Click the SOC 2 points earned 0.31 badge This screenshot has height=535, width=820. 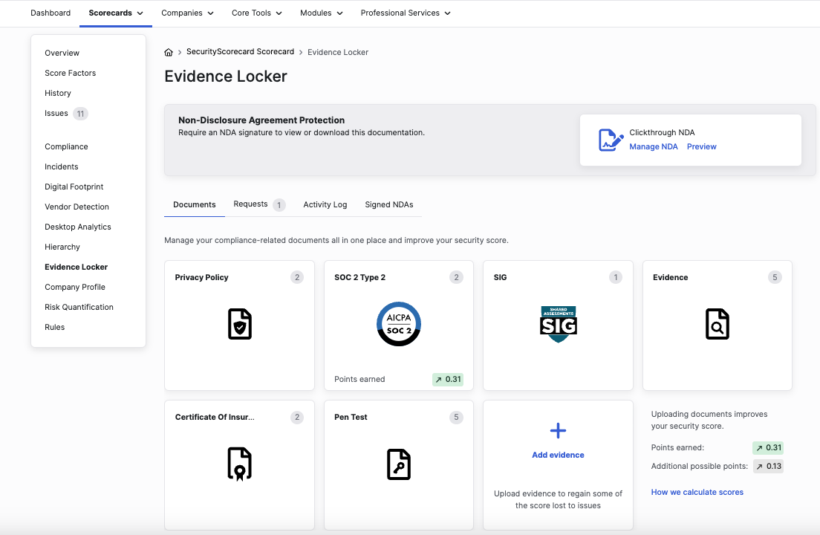tap(448, 379)
